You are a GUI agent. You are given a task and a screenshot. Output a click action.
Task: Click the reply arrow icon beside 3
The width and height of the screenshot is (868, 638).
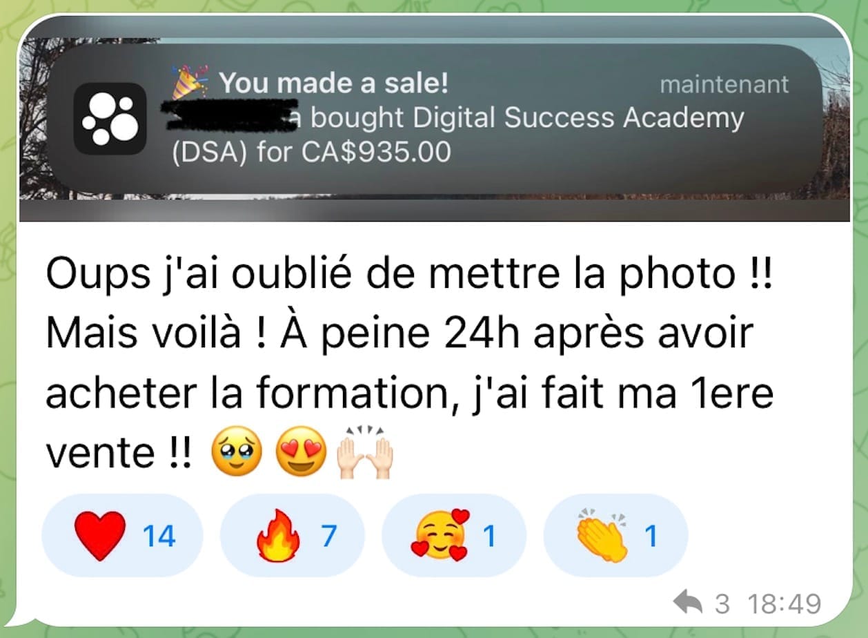[x=687, y=604]
